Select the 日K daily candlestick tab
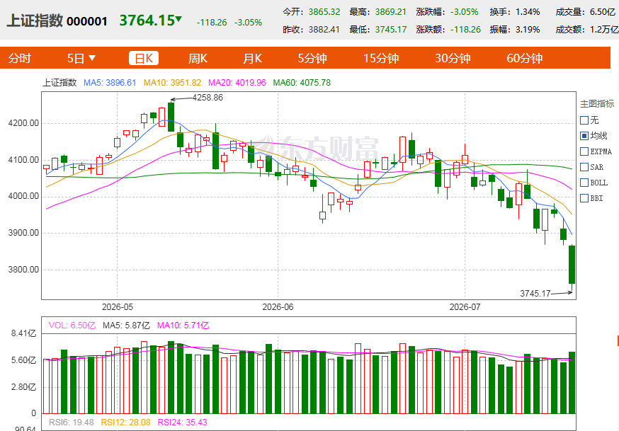 [x=144, y=58]
